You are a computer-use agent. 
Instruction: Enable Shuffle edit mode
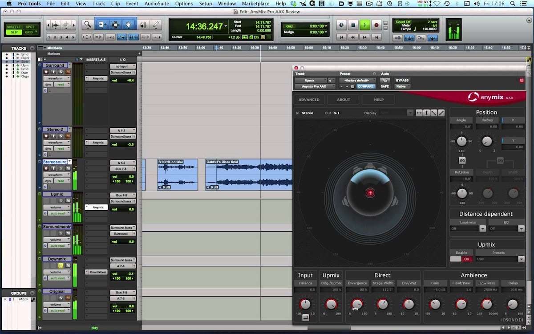coord(13,27)
